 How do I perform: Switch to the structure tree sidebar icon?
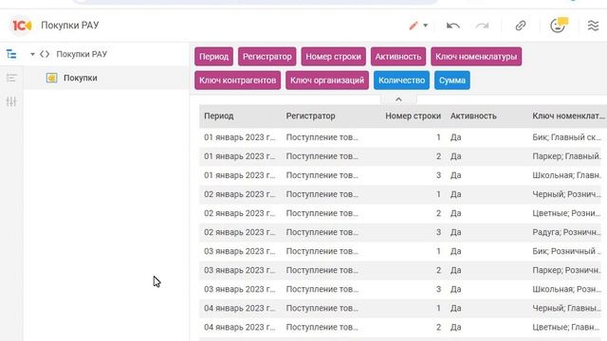click(11, 54)
